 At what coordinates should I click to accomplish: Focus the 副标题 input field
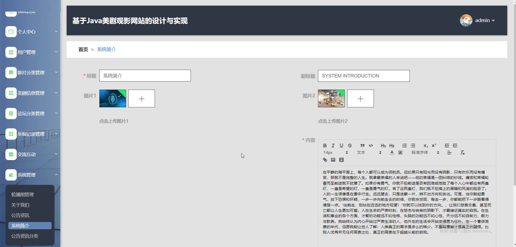364,76
